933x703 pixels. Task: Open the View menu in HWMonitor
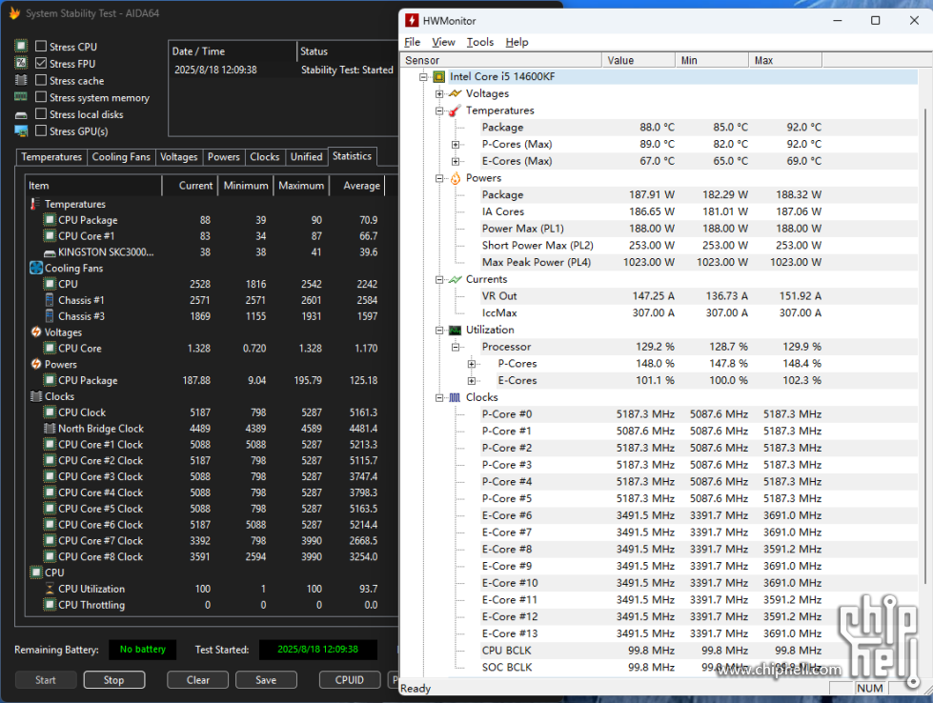point(443,42)
